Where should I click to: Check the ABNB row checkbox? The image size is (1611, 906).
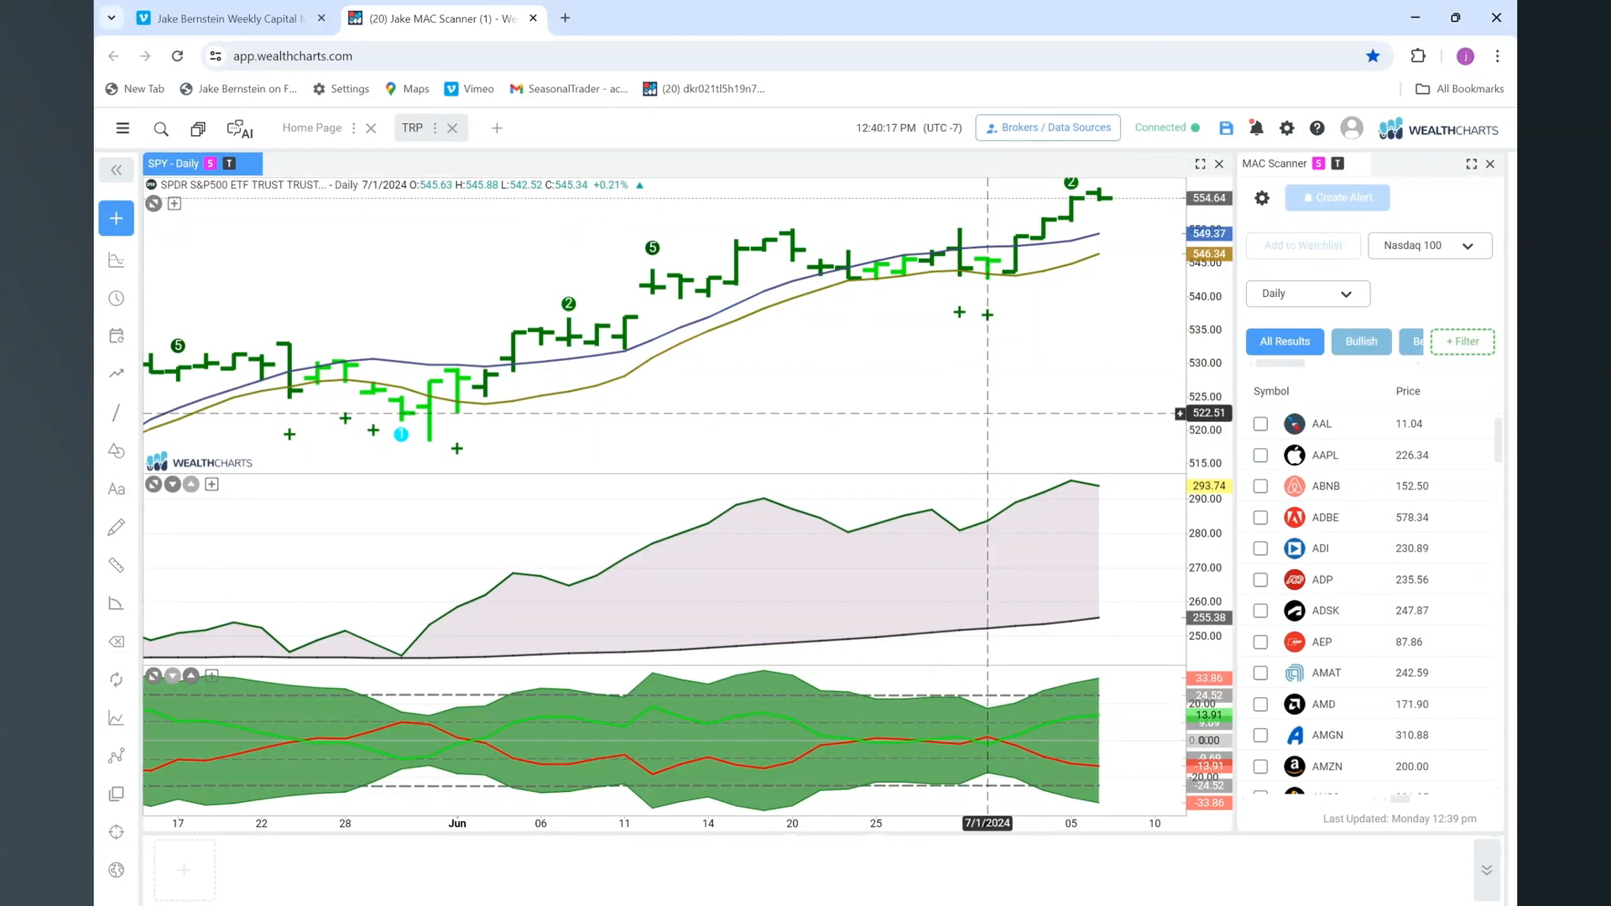click(x=1260, y=486)
